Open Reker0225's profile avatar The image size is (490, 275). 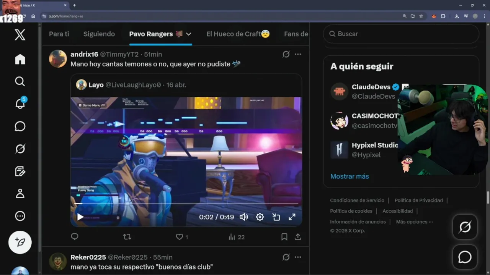(58, 261)
